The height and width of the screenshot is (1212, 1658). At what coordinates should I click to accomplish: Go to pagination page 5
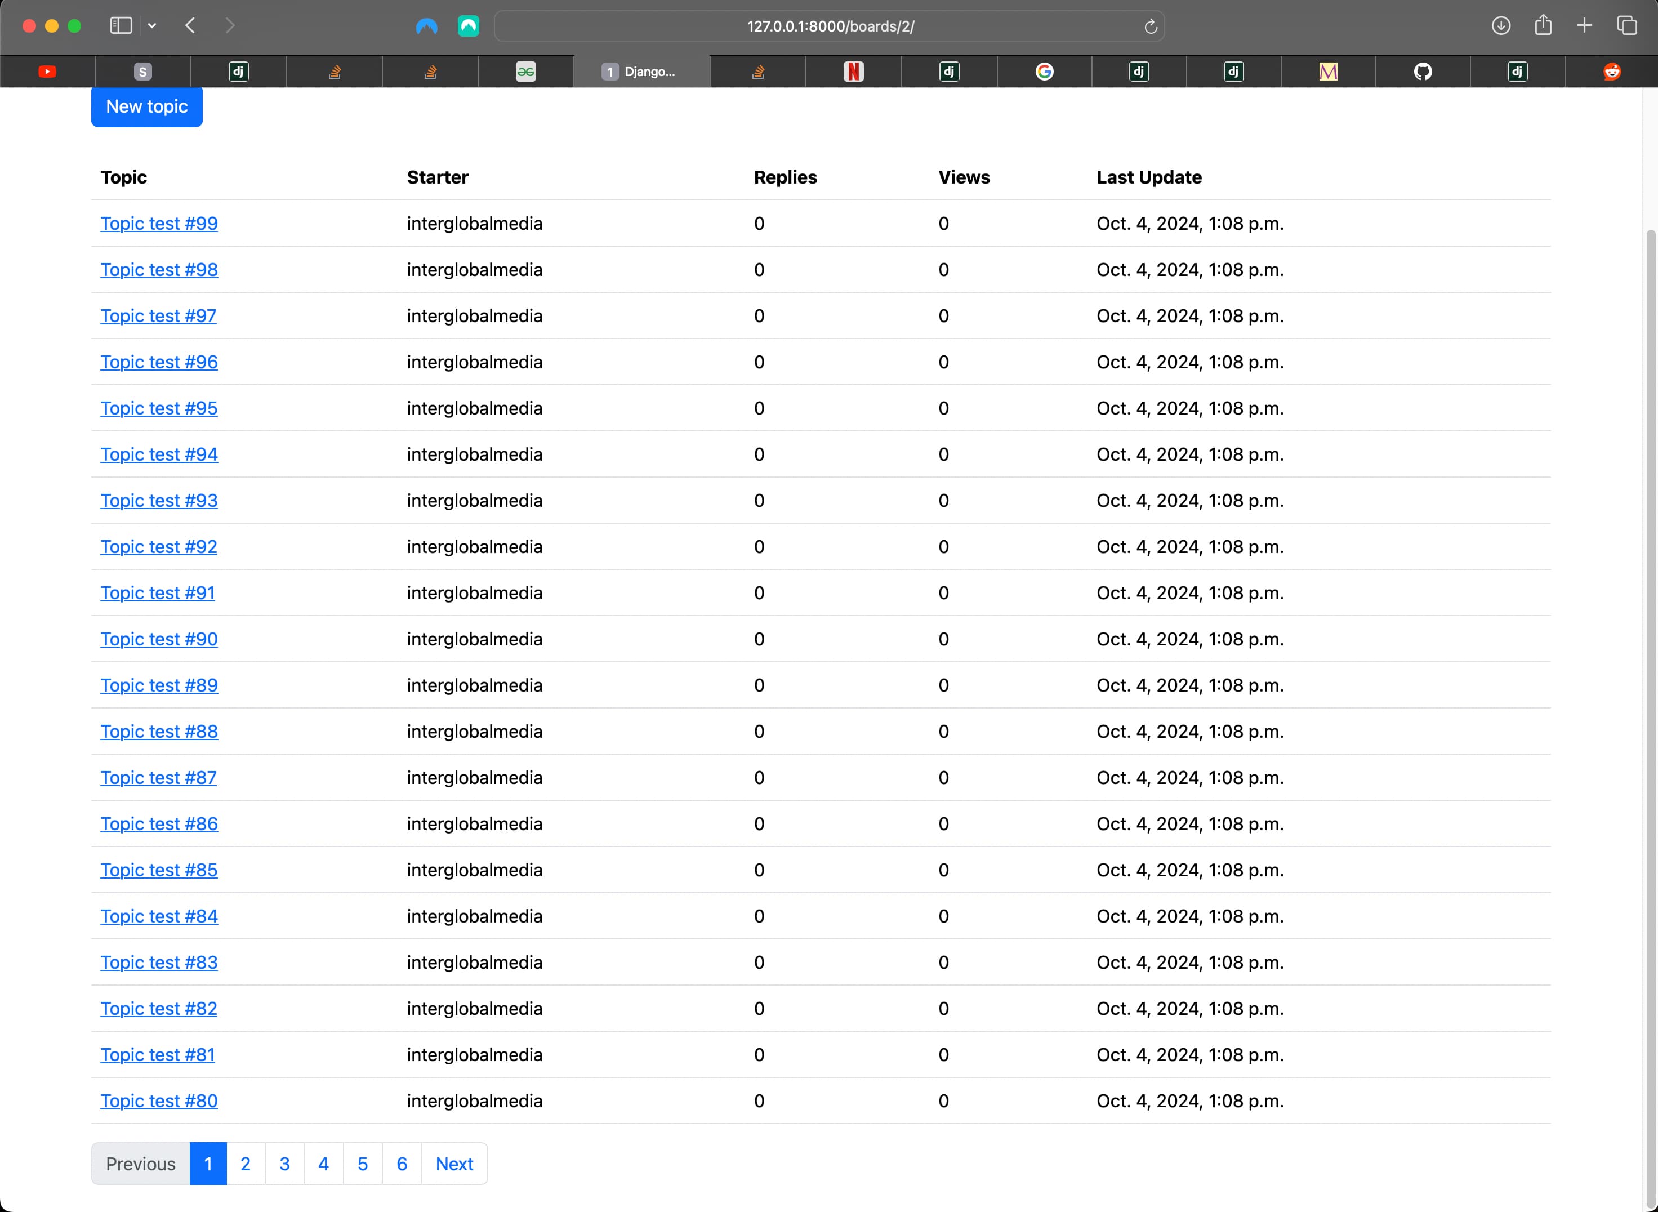click(x=363, y=1164)
